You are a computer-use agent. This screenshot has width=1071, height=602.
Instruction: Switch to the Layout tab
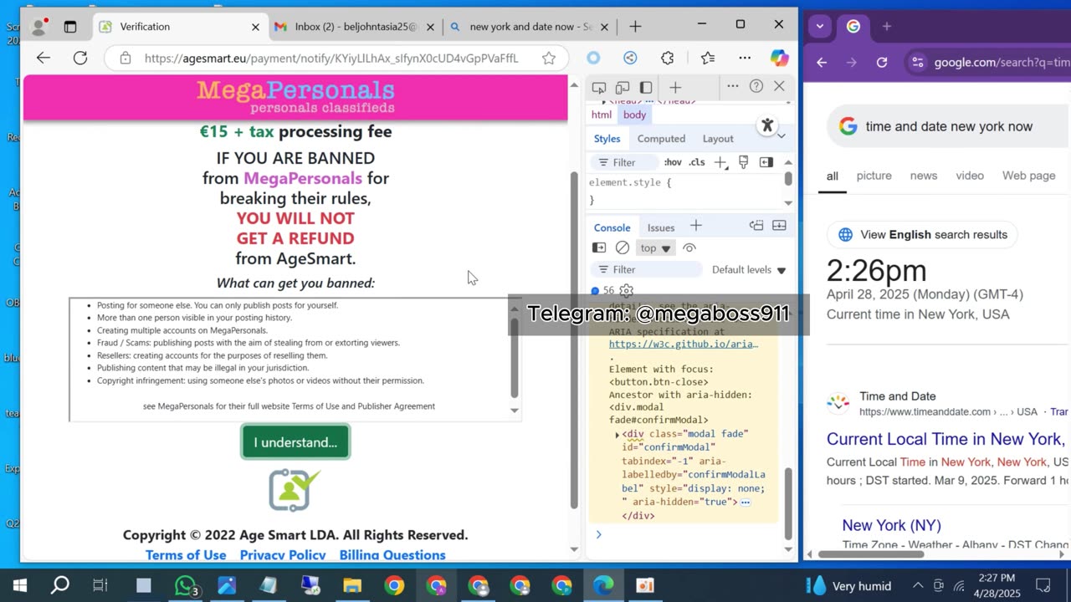[x=718, y=139]
